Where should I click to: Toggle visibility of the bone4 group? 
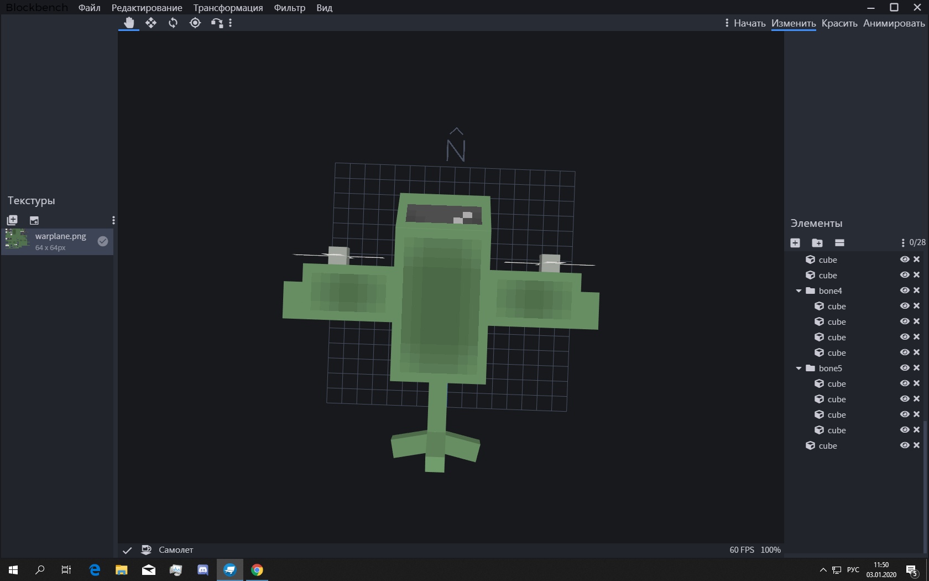905,290
